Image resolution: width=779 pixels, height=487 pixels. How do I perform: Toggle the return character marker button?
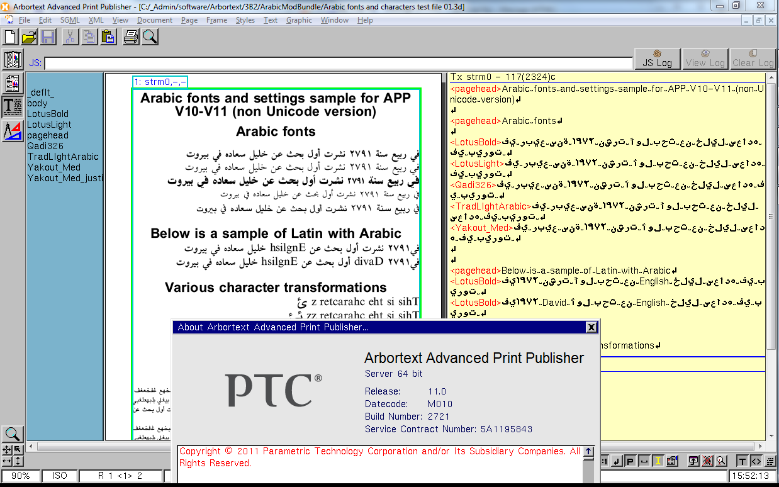tap(617, 461)
